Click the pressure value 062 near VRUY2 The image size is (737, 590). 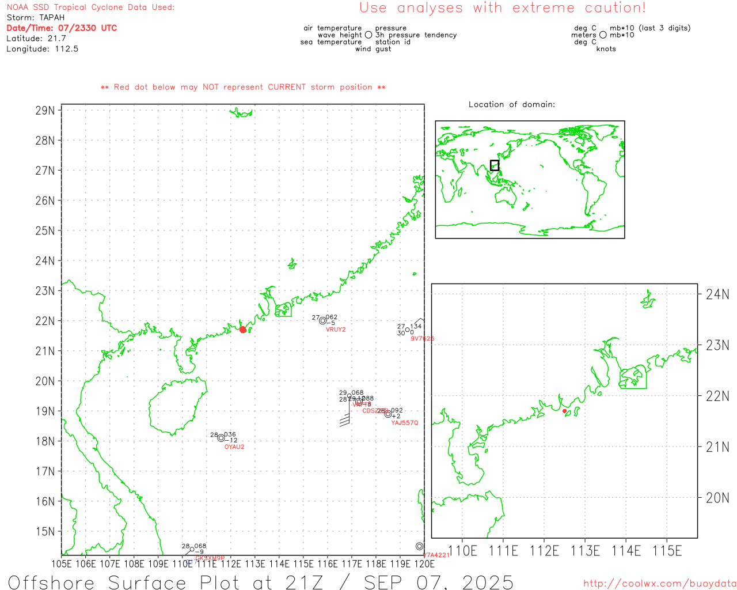[332, 317]
